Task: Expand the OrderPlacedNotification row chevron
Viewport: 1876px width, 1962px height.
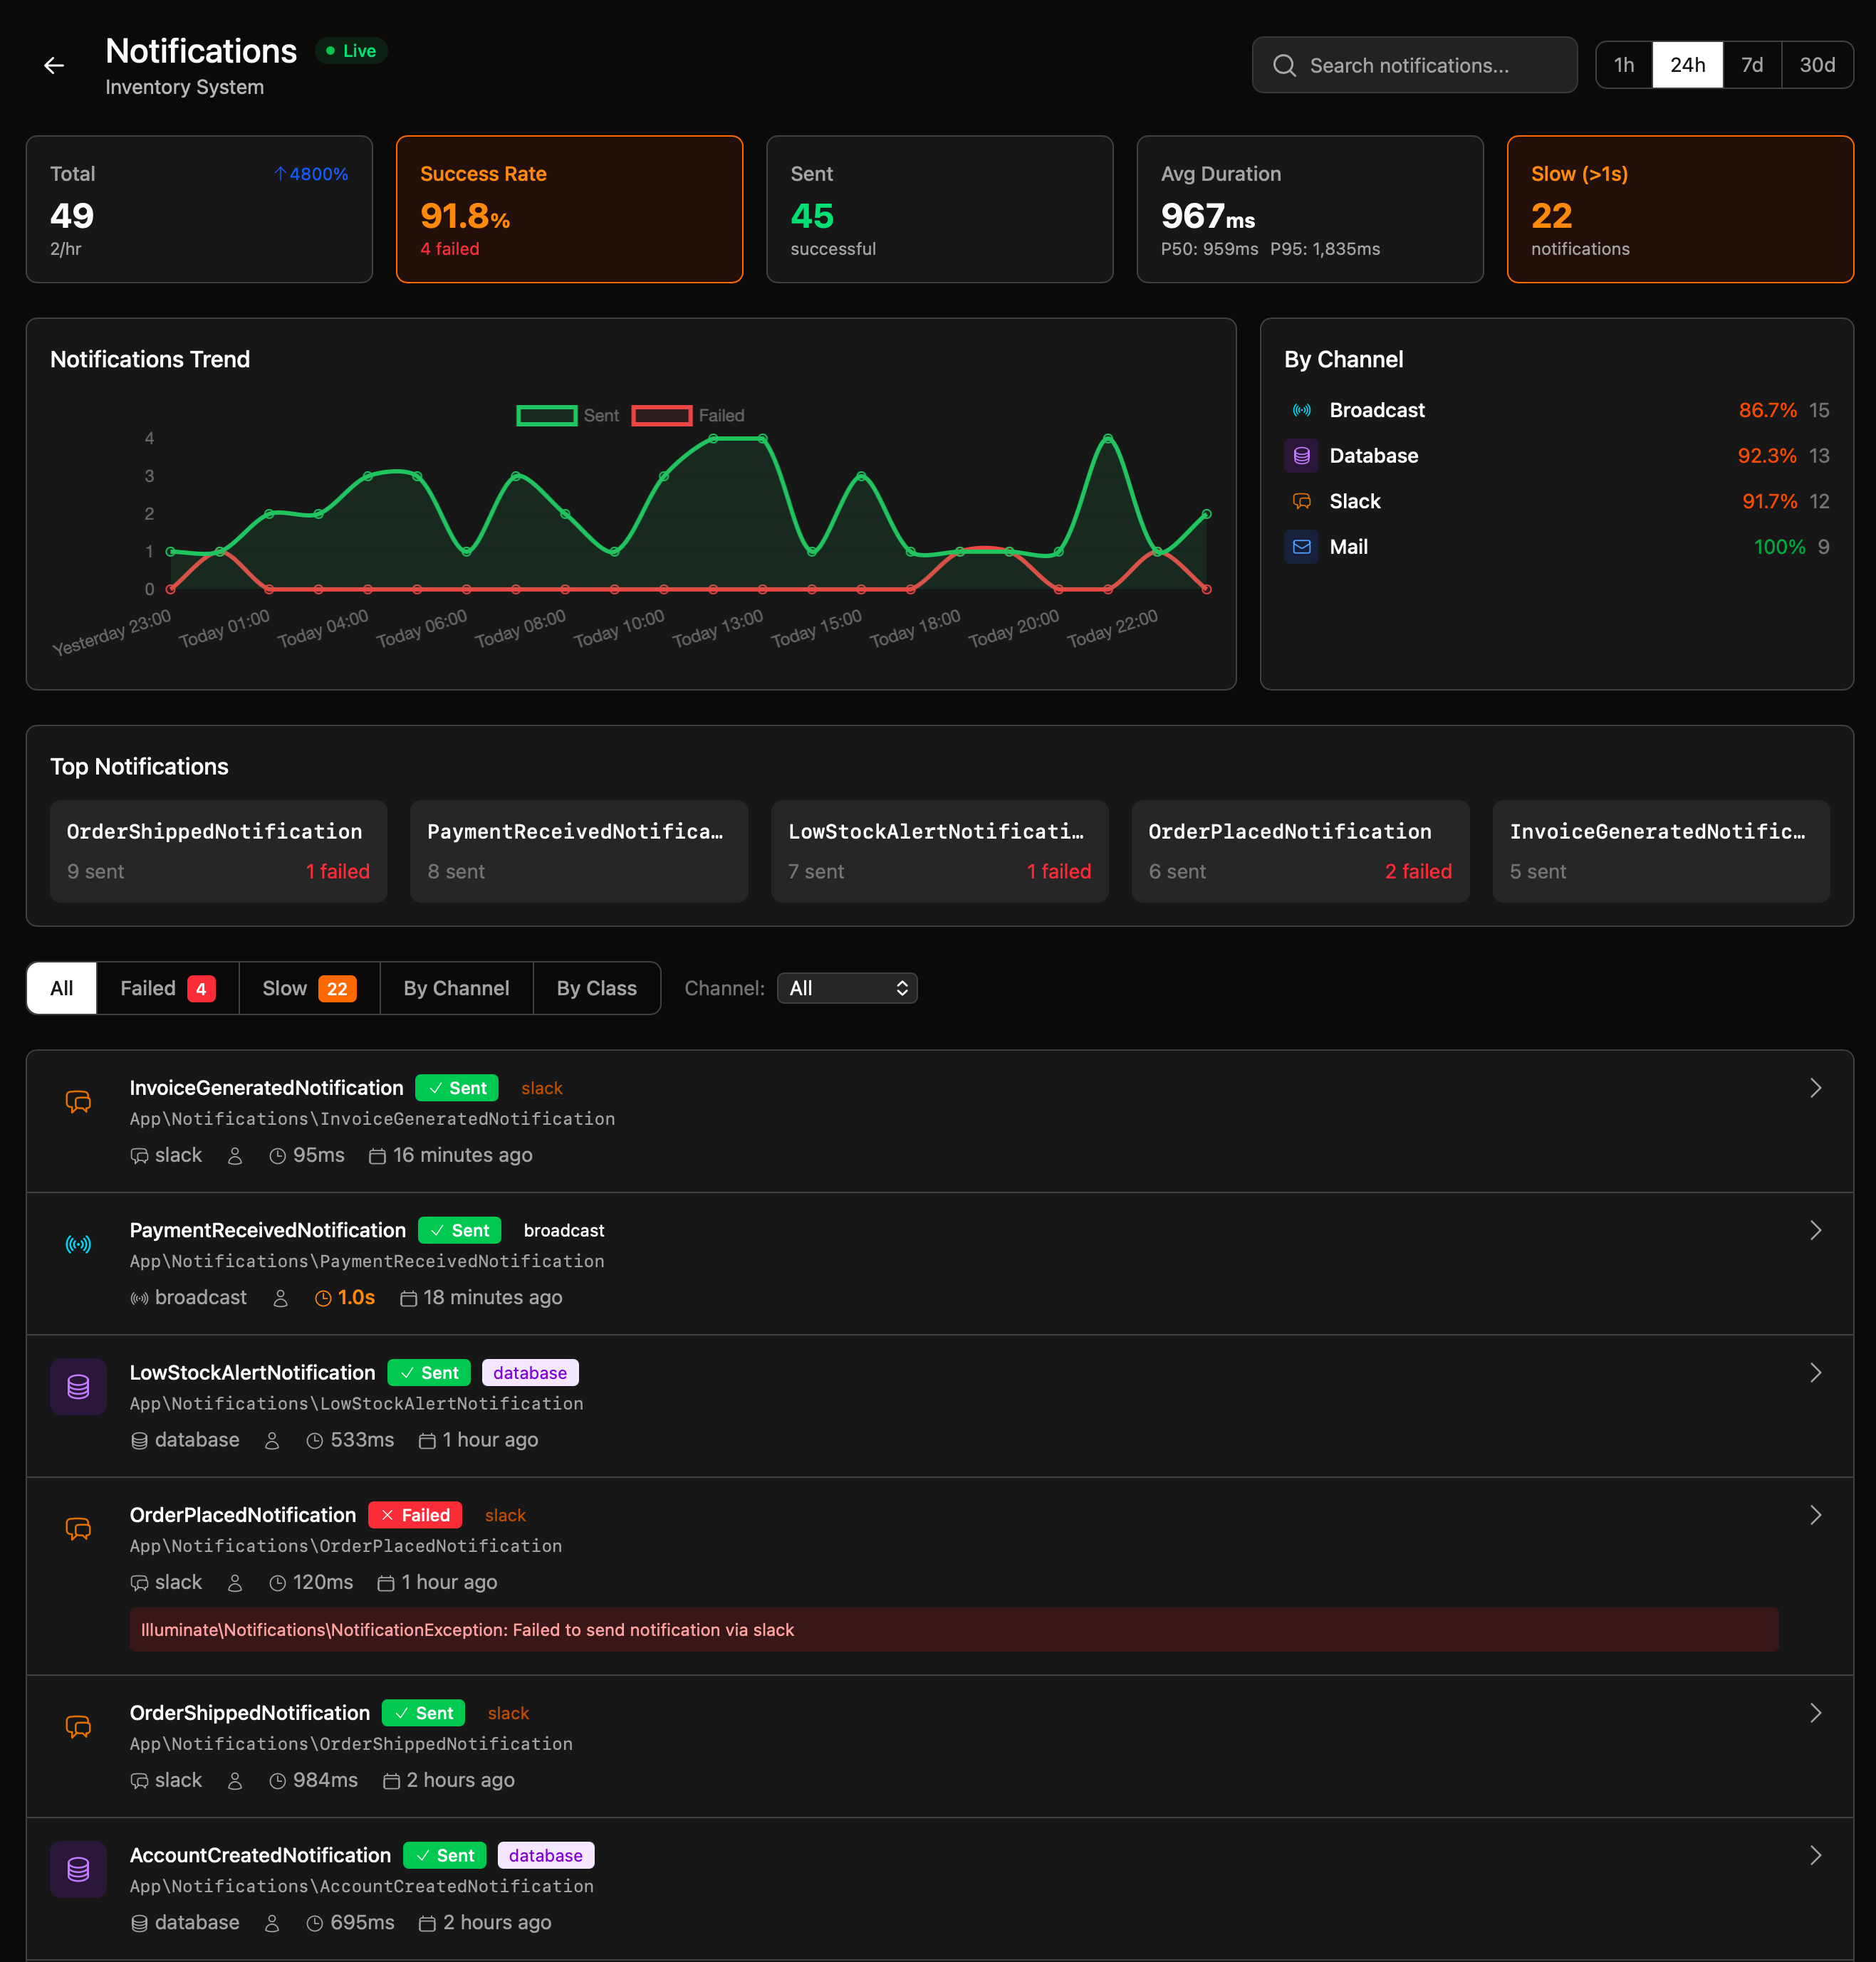Action: point(1815,1515)
